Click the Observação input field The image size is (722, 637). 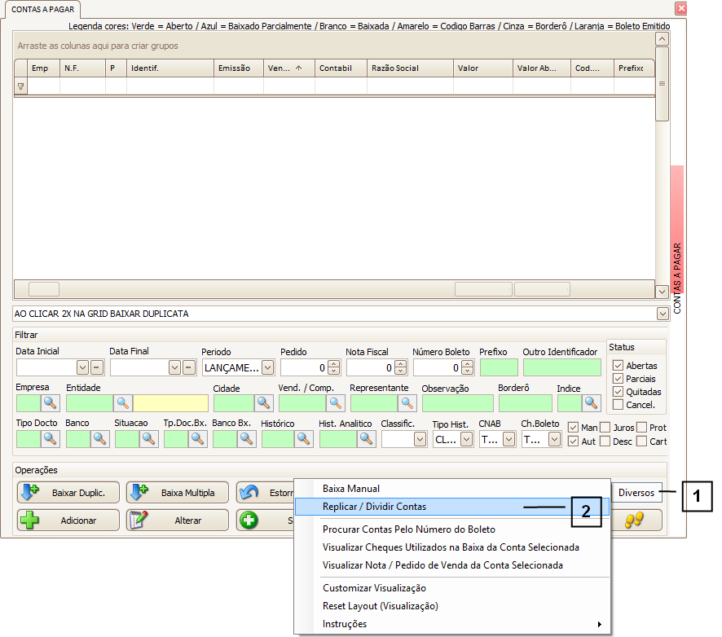point(457,402)
